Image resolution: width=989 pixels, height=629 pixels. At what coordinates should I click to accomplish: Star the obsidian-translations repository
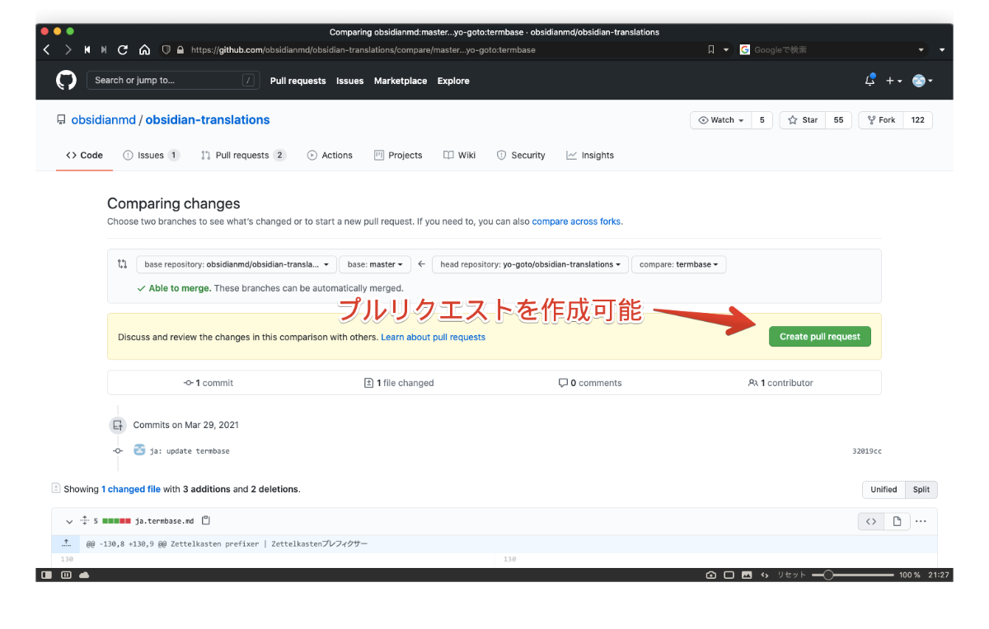[x=803, y=120]
